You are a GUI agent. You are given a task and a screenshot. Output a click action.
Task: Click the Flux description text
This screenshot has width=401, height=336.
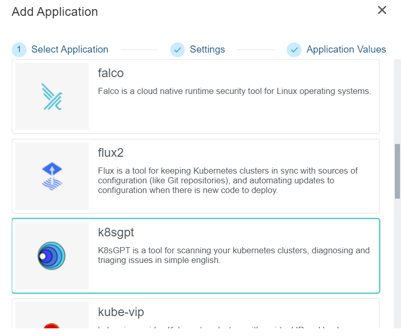228,180
